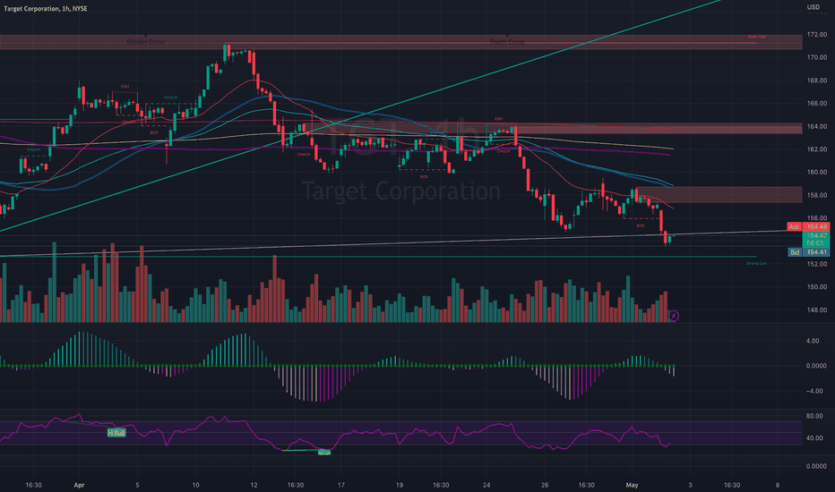Click the green 154.47 last price label

coord(816,235)
